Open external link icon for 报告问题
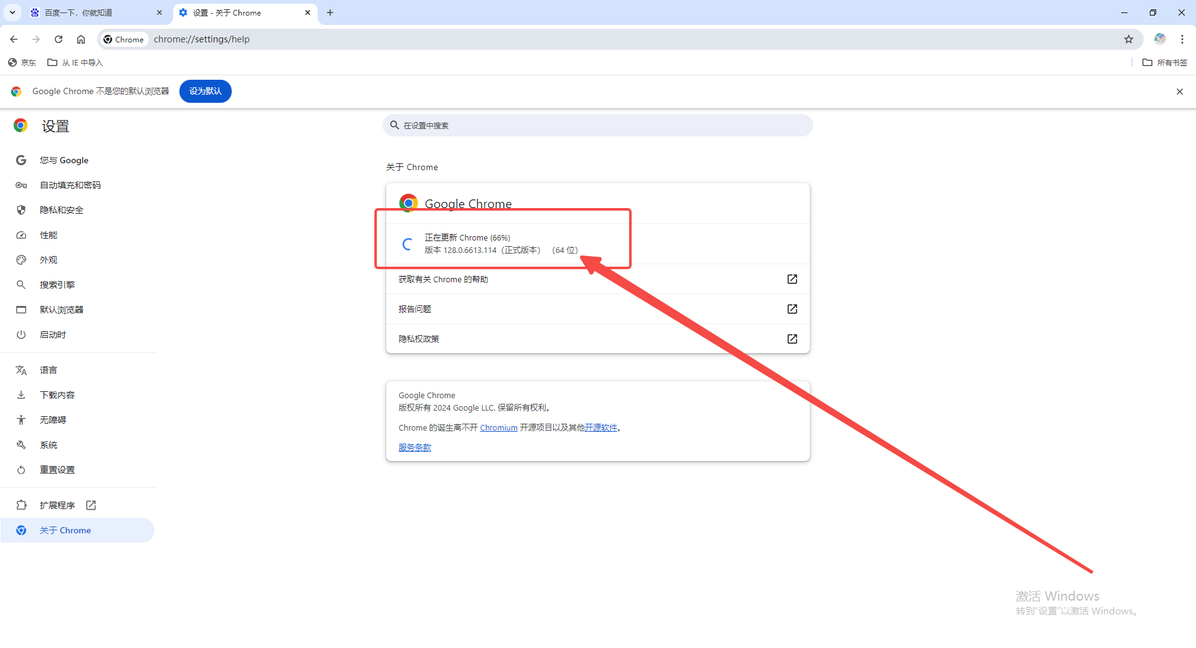 click(792, 309)
